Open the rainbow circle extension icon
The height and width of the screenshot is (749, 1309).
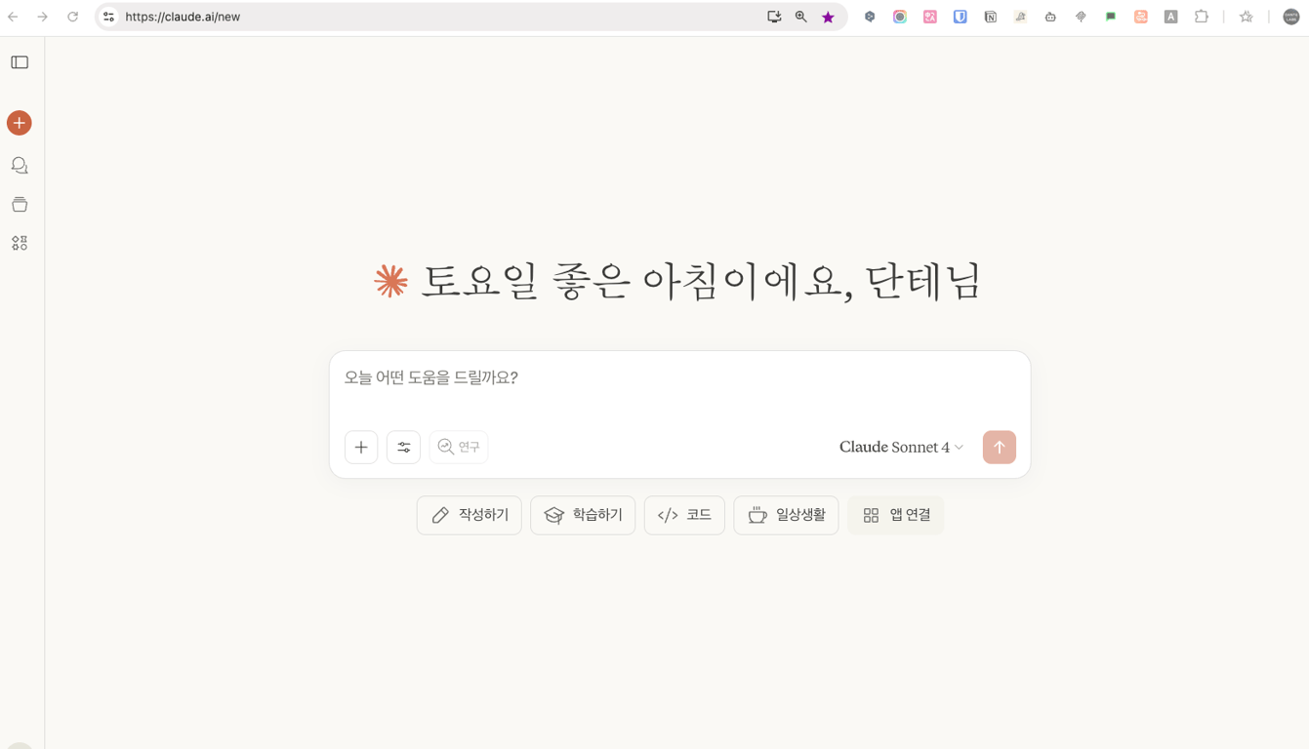pos(900,17)
